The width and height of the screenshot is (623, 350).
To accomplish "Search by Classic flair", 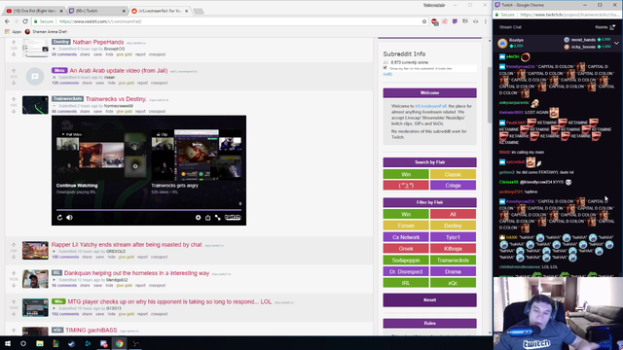I will click(453, 174).
